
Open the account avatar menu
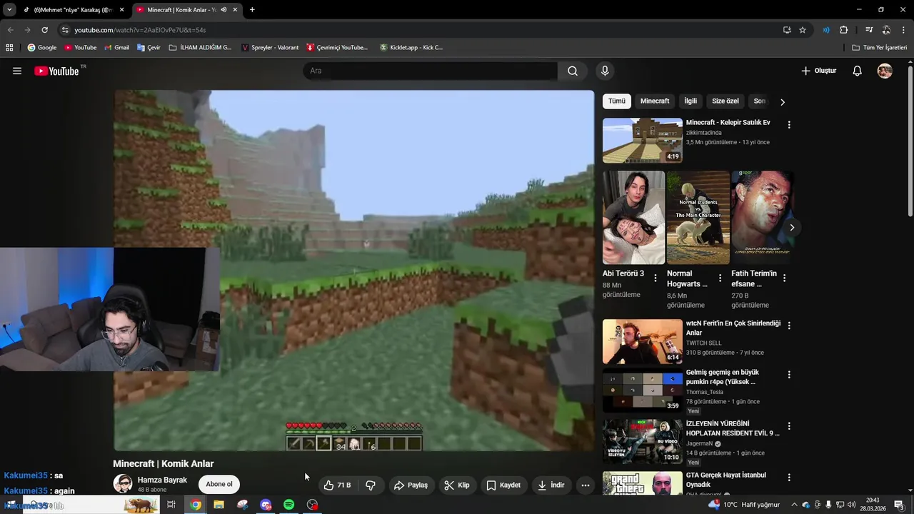pos(885,71)
